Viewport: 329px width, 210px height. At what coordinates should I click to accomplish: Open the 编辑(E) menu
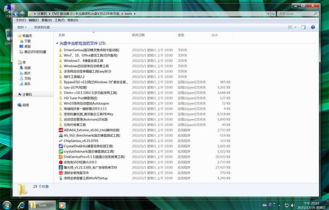tap(33, 20)
